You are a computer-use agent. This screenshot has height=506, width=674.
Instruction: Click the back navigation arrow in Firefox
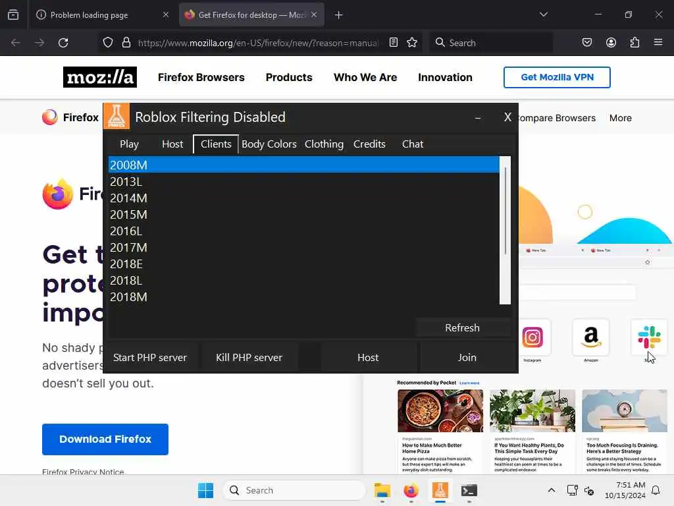[16, 43]
